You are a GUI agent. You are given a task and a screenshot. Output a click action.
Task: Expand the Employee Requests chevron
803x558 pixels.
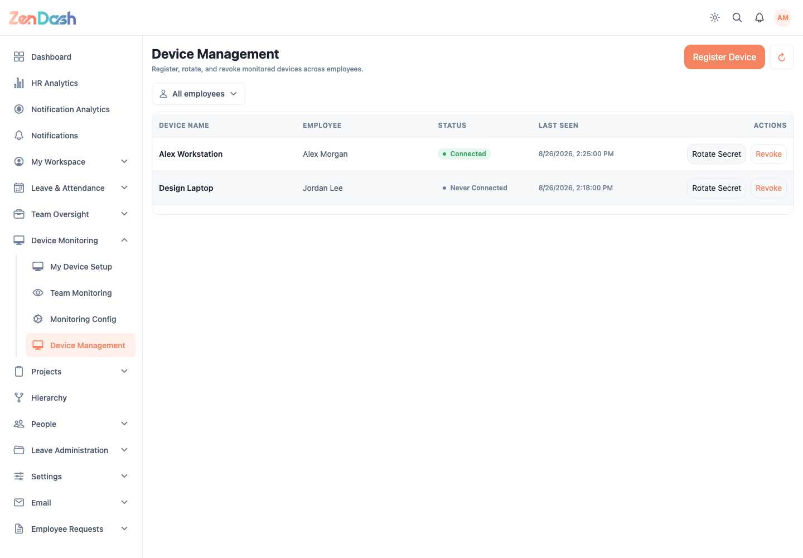click(x=124, y=528)
